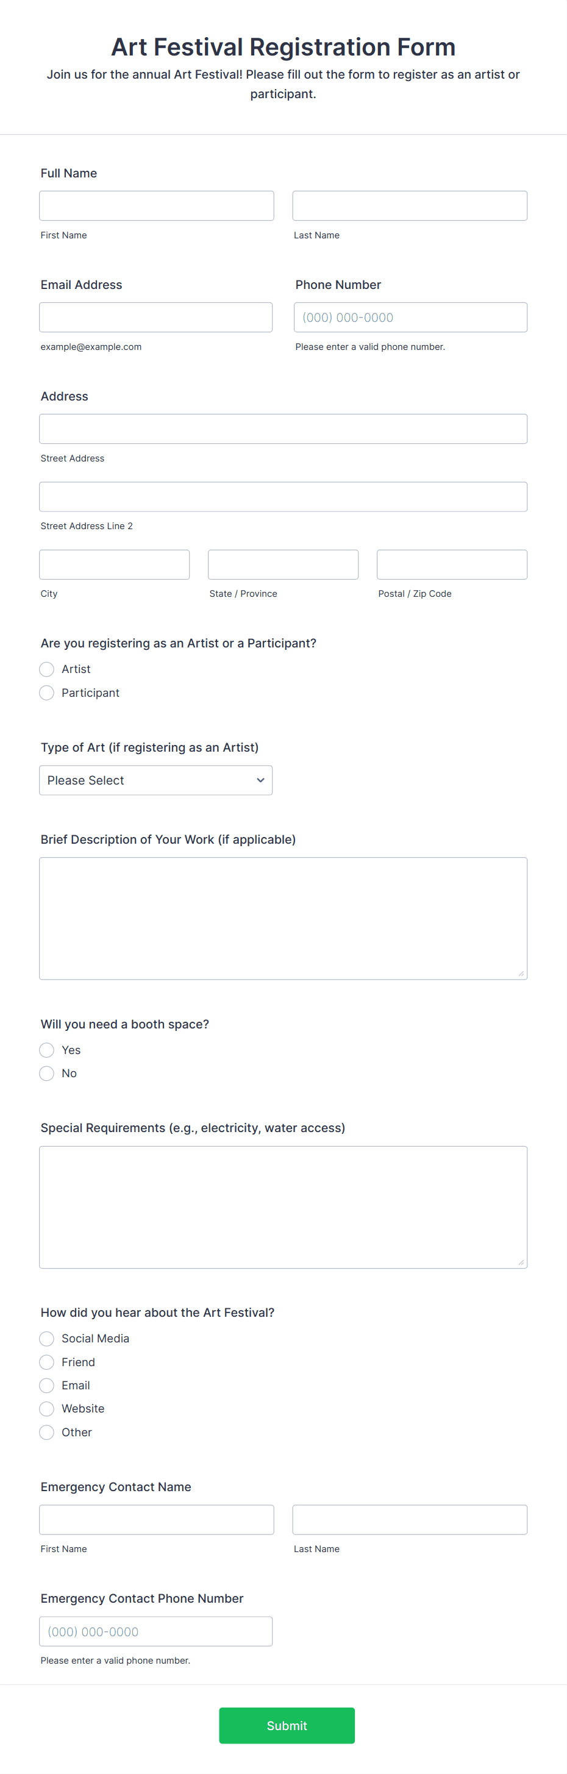Click the Emergency Contact Phone Number field

pyautogui.click(x=155, y=1631)
